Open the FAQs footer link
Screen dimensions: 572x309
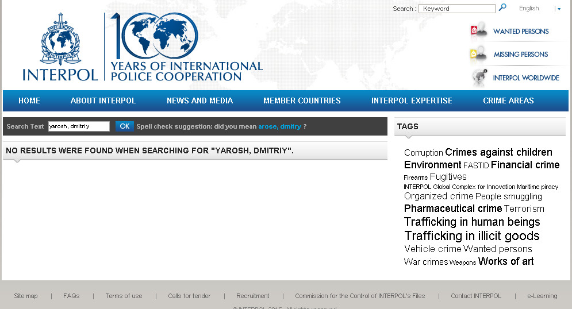click(x=71, y=296)
